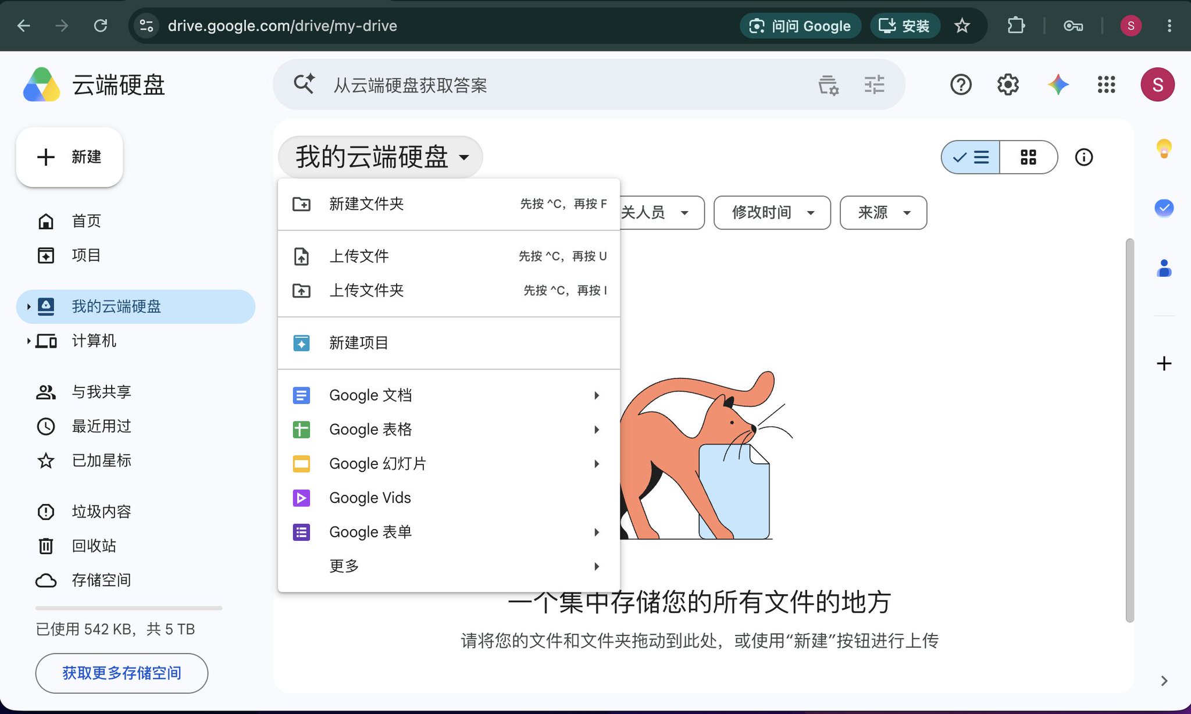This screenshot has height=714, width=1191.
Task: Choose Google 表单 menu entry
Action: [x=449, y=532]
